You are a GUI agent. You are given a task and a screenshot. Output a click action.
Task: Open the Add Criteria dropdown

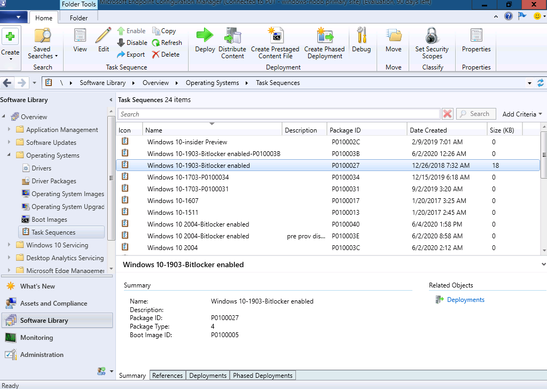coord(522,114)
